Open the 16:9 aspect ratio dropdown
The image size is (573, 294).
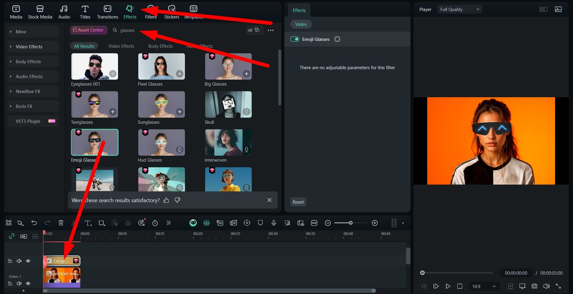click(484, 286)
